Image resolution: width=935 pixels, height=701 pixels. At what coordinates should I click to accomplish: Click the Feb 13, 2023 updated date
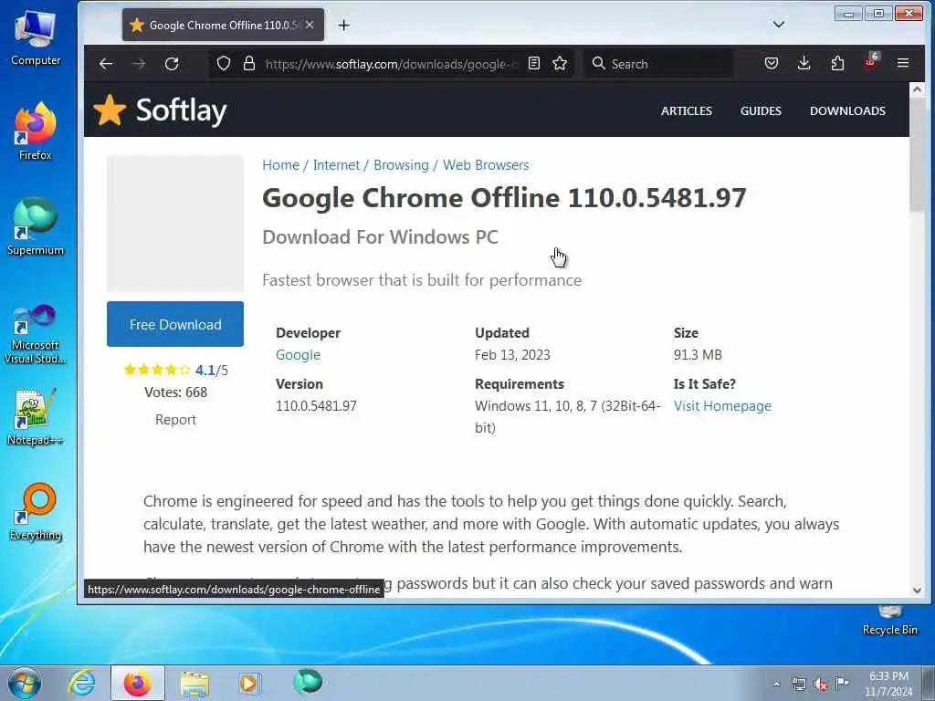[512, 355]
